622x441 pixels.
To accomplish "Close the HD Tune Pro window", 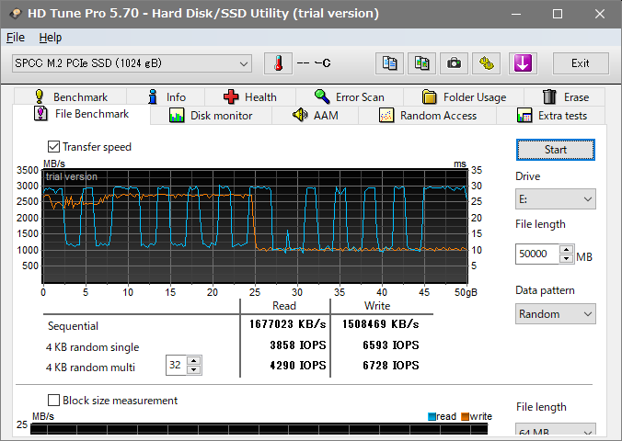I will tap(599, 14).
